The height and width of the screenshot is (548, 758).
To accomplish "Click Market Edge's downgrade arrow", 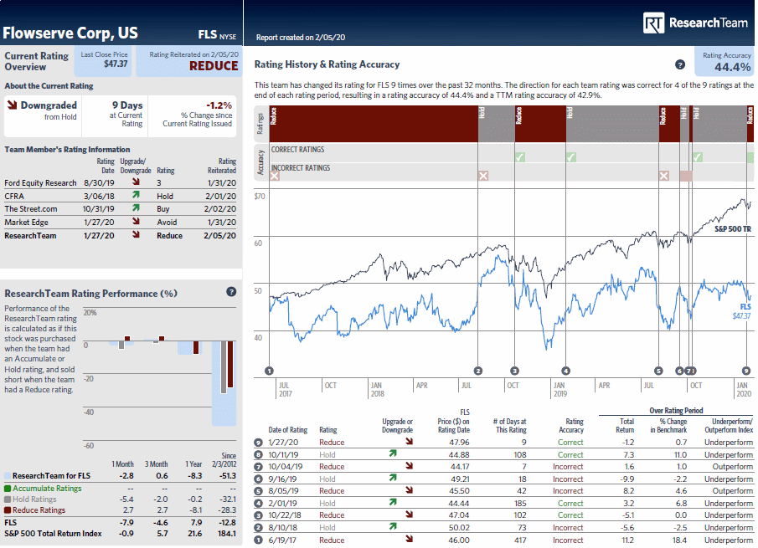I will (136, 221).
